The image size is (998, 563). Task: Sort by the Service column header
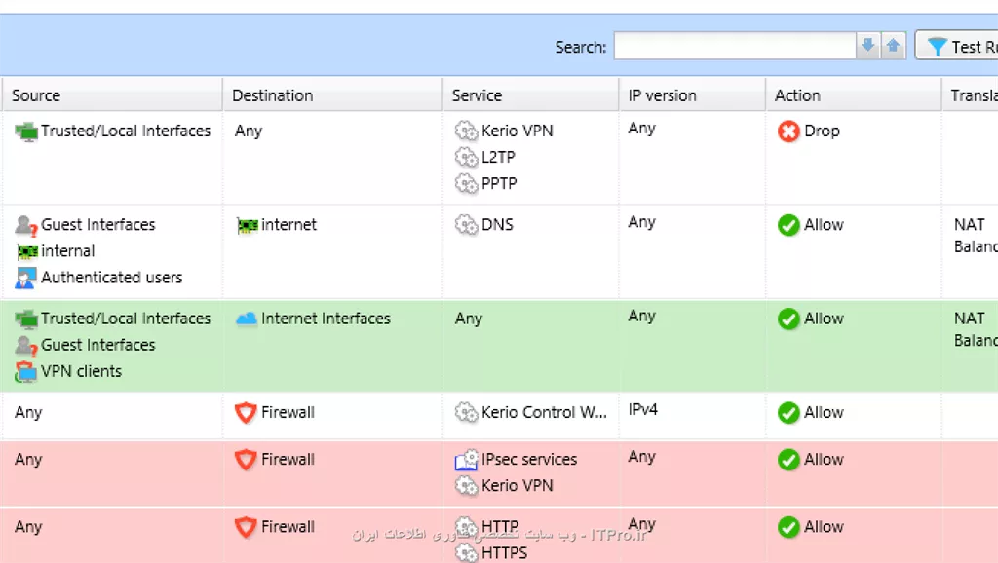[x=530, y=95]
